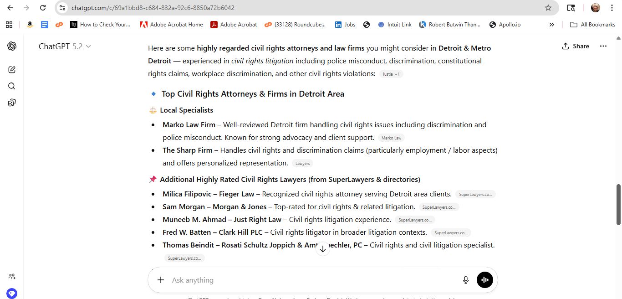This screenshot has width=622, height=299.
Task: Click the purple account badge in sidebar
Action: (x=12, y=294)
